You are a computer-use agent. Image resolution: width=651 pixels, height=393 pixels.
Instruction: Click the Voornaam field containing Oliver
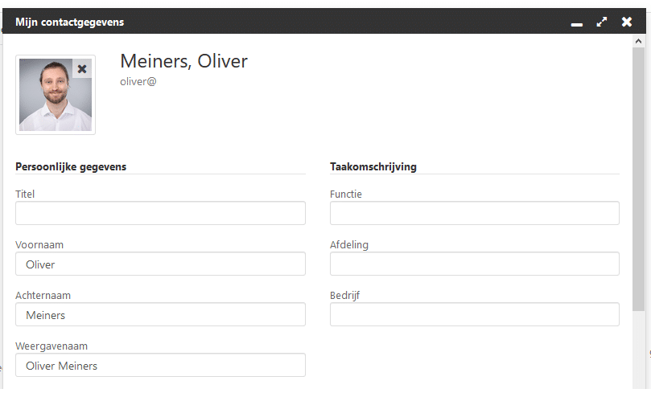(160, 264)
